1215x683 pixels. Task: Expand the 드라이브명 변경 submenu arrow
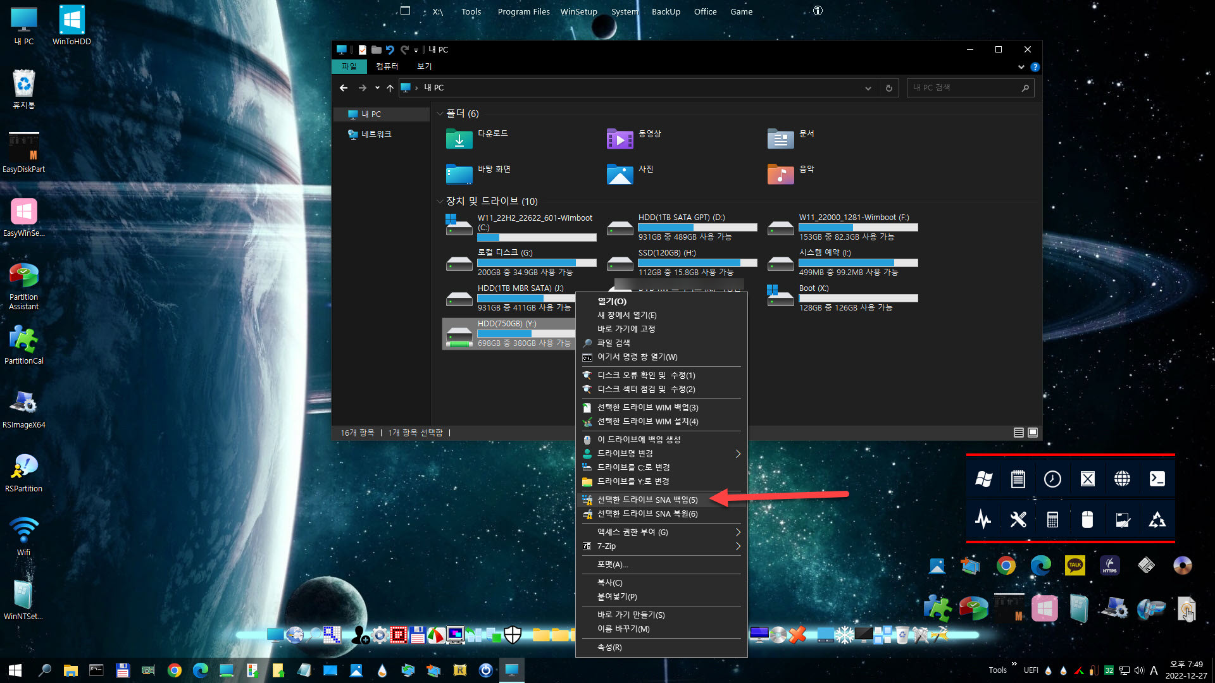point(738,453)
